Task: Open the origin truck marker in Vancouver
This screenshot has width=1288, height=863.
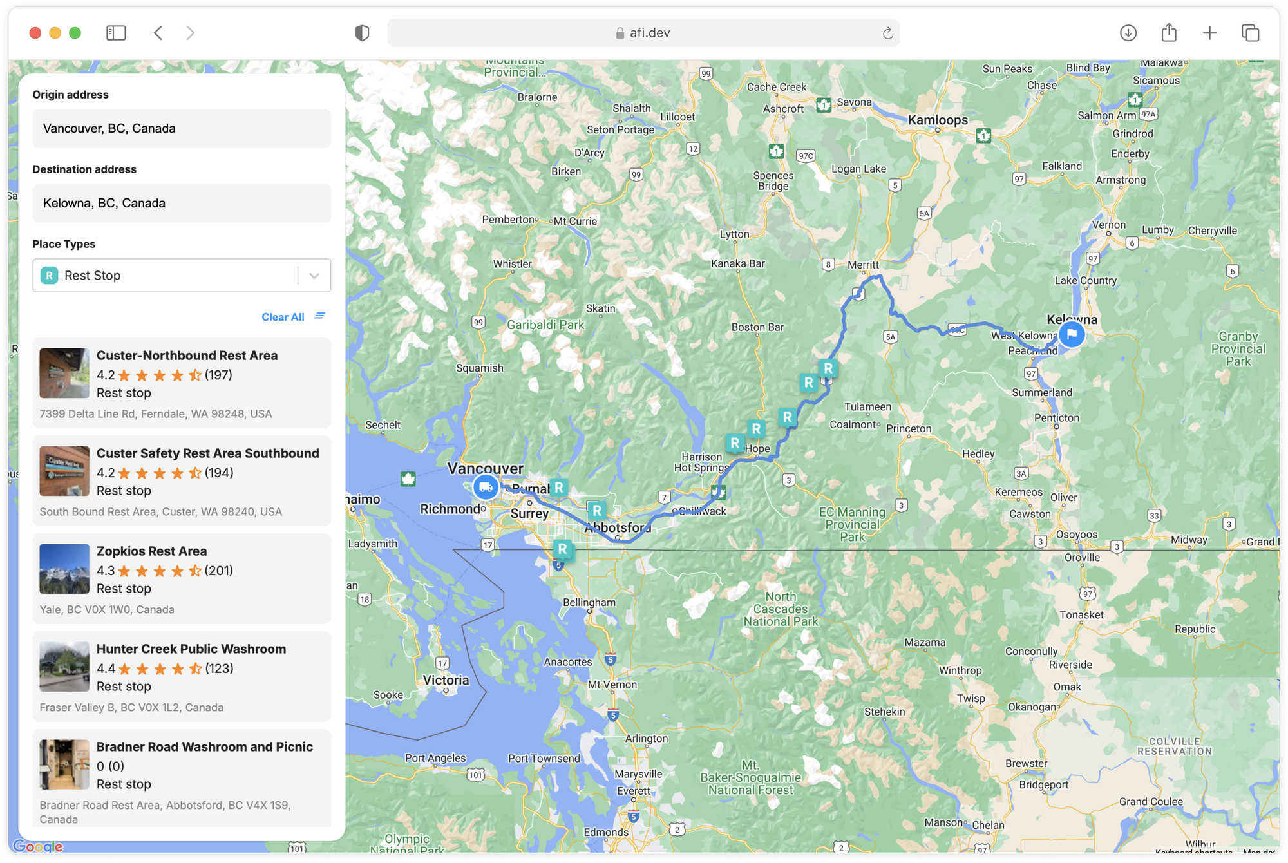Action: click(486, 488)
